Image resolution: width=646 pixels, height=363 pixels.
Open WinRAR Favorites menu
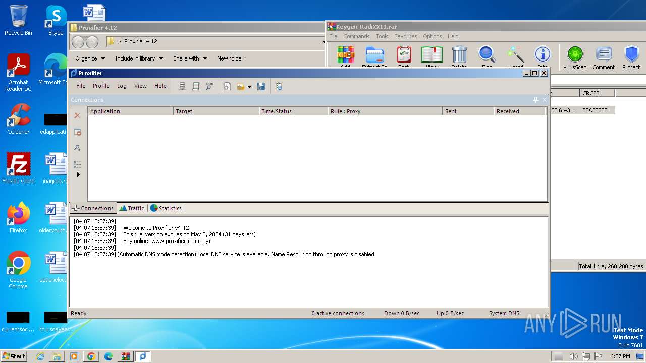click(x=405, y=36)
